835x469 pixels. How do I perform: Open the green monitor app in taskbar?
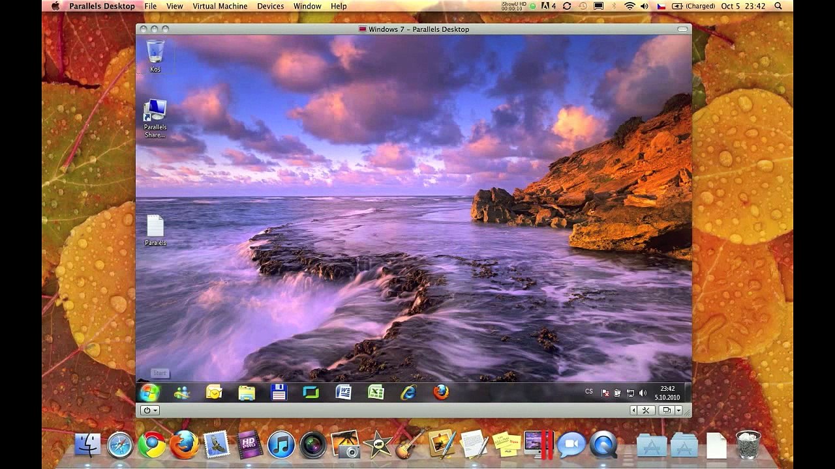pyautogui.click(x=311, y=392)
